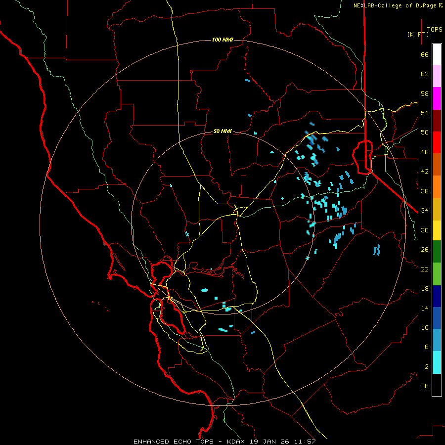
Task: Click the dark red 54 kft legend swatch
Action: tap(437, 120)
